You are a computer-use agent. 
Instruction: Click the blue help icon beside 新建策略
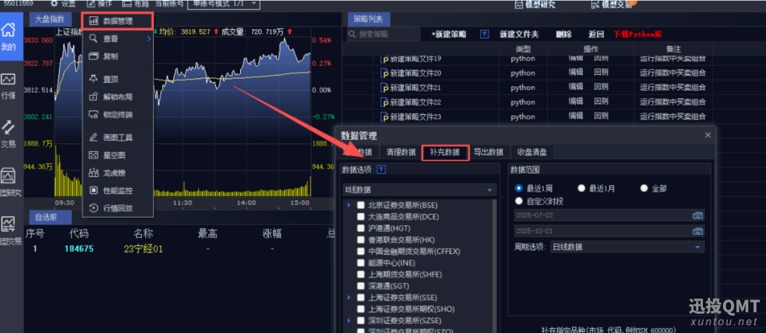click(x=484, y=34)
